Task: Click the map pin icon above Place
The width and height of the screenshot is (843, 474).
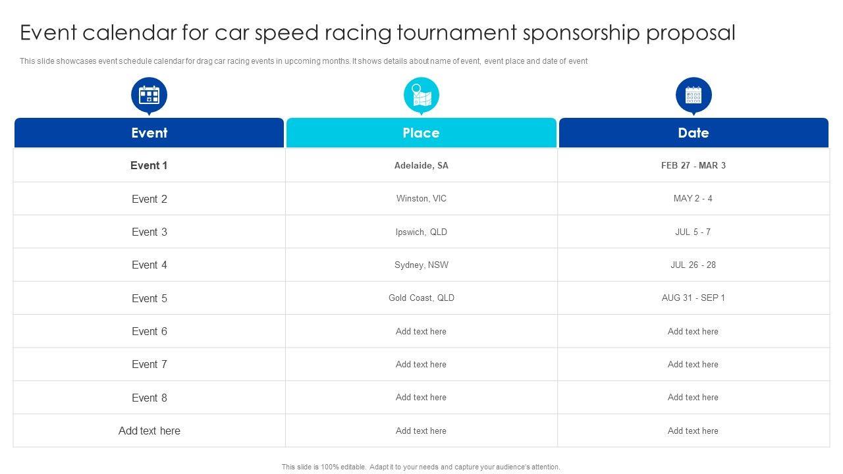Action: (421, 95)
